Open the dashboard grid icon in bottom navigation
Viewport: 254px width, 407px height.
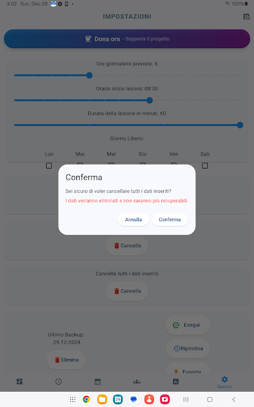coord(20,381)
